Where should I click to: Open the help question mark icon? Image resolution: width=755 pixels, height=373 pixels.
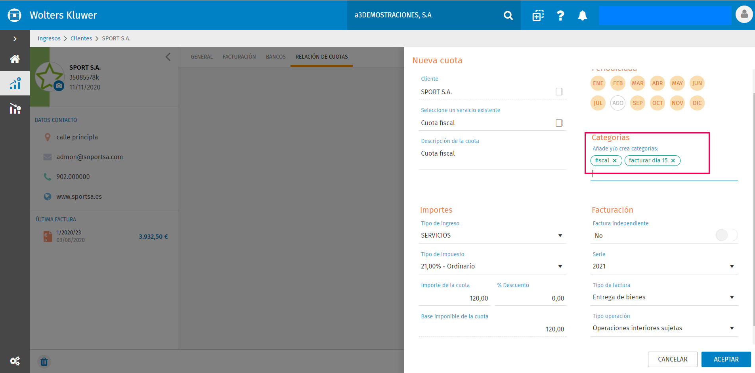(x=560, y=15)
